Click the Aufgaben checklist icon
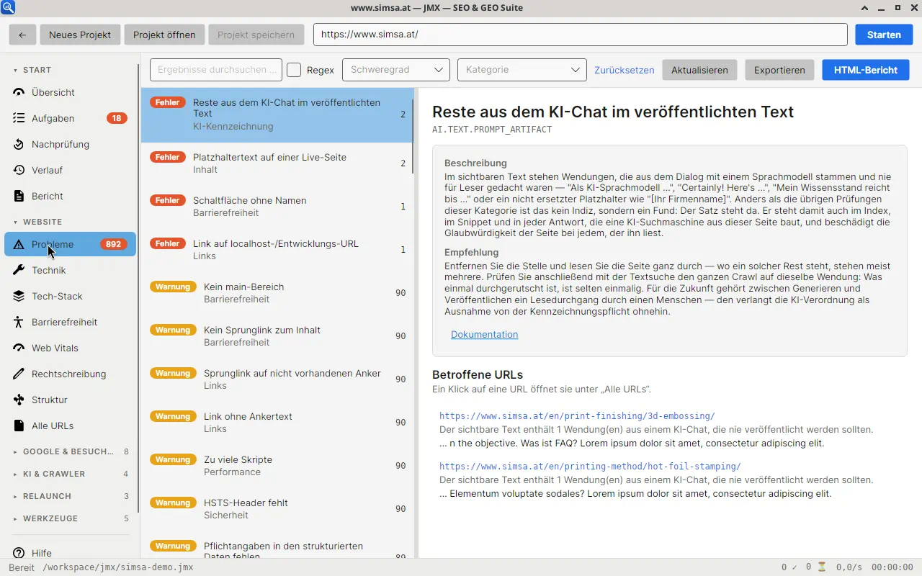Viewport: 922px width, 576px height. pyautogui.click(x=19, y=118)
